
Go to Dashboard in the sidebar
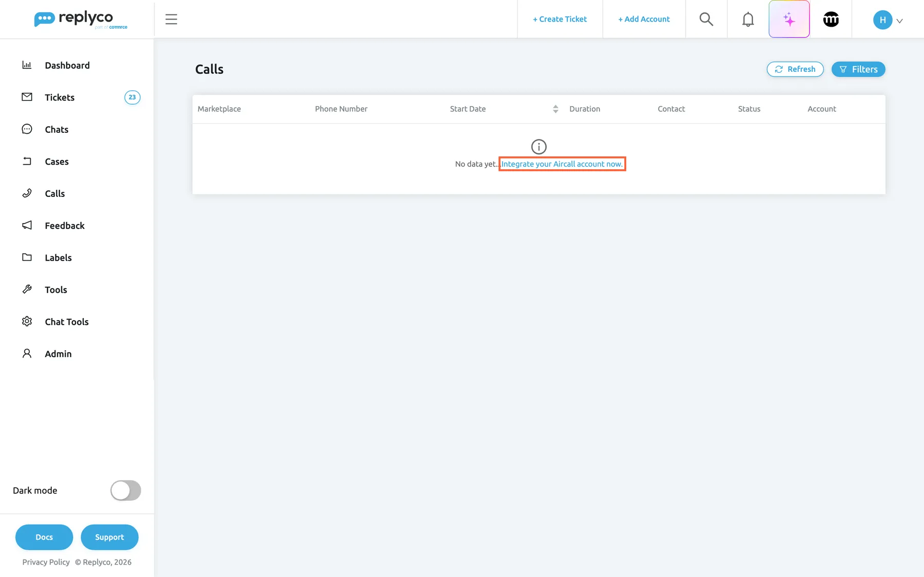click(x=67, y=65)
